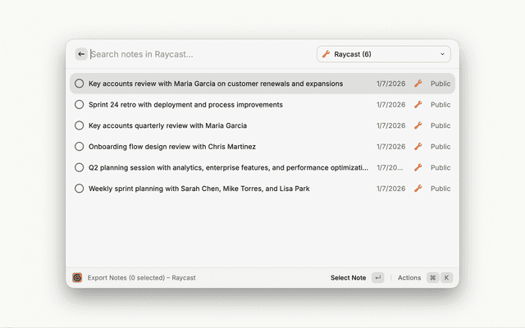Click the Command key icon in footer
The image size is (525, 328).
tap(432, 278)
